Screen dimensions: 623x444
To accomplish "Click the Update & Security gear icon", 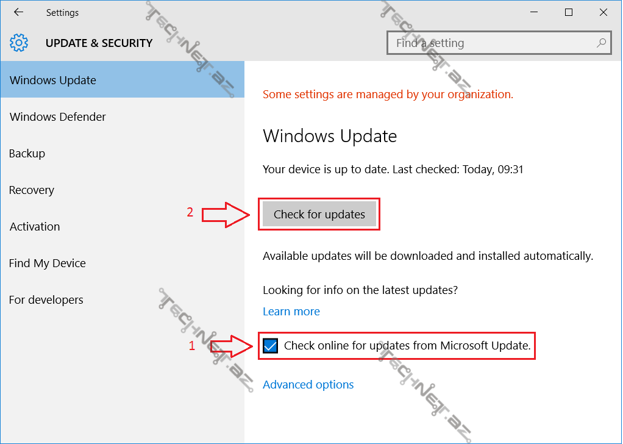I will coord(19,43).
